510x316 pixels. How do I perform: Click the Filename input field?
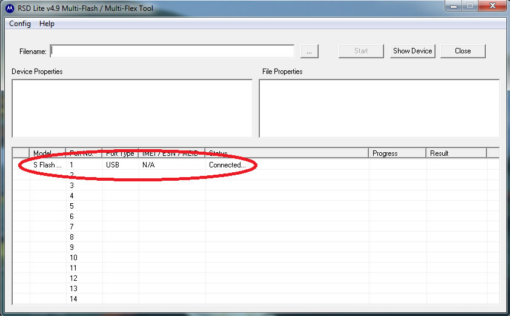(x=173, y=51)
